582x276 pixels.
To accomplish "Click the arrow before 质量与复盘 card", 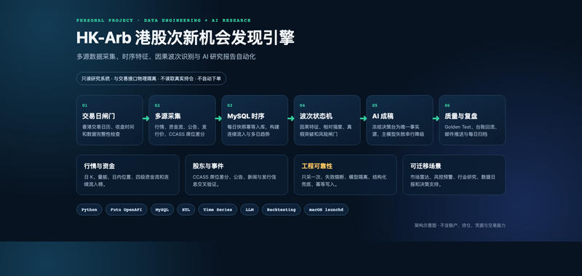I will tap(436, 118).
